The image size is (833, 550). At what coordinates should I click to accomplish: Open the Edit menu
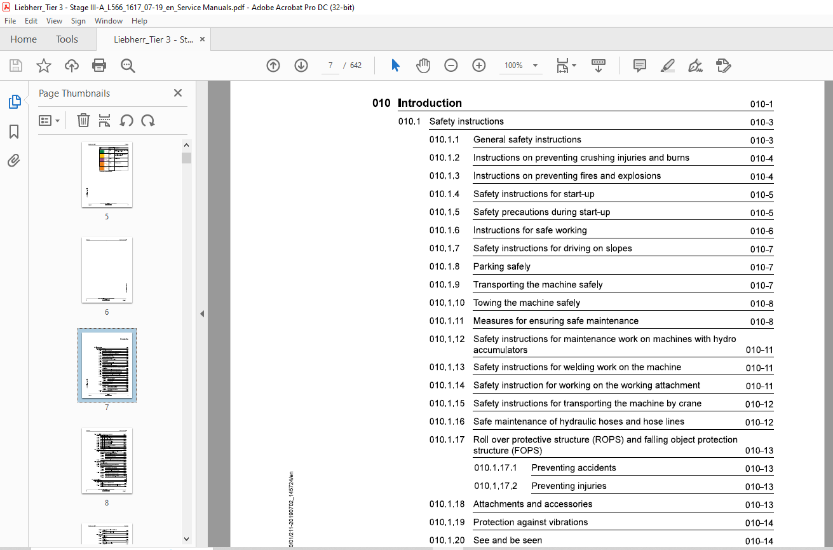click(31, 21)
